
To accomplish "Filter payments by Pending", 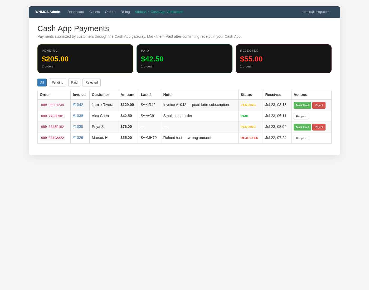I will (x=57, y=83).
